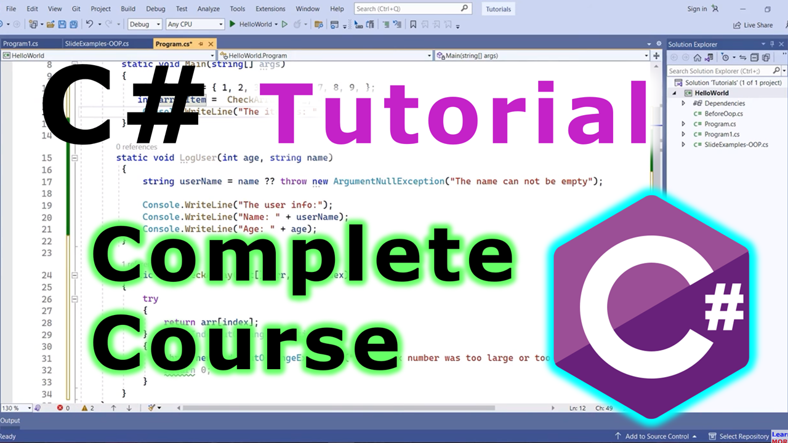Open the Main(string[] args) navigation dropdown
The image size is (788, 443).
click(x=542, y=55)
